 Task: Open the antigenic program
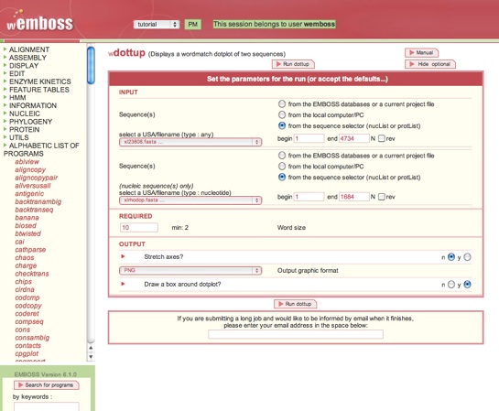pos(29,194)
